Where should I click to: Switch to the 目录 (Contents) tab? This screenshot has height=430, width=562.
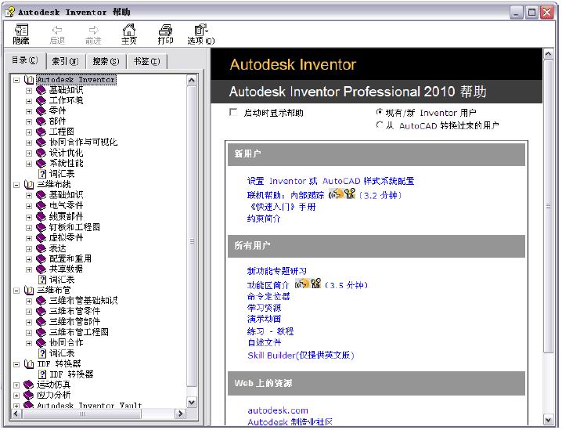click(x=25, y=60)
